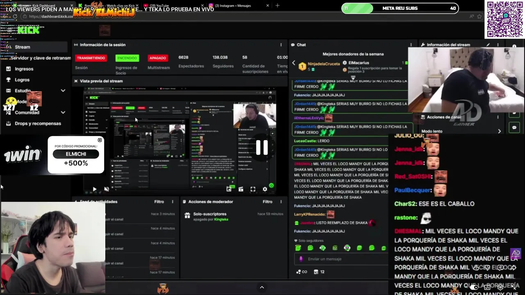The image size is (525, 295).
Task: Open video comments icon
Action: [500, 268]
